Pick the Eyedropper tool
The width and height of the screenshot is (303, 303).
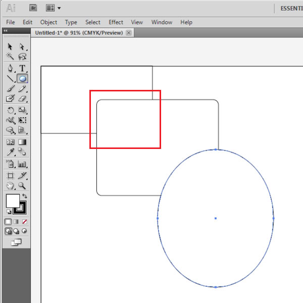tap(11, 152)
